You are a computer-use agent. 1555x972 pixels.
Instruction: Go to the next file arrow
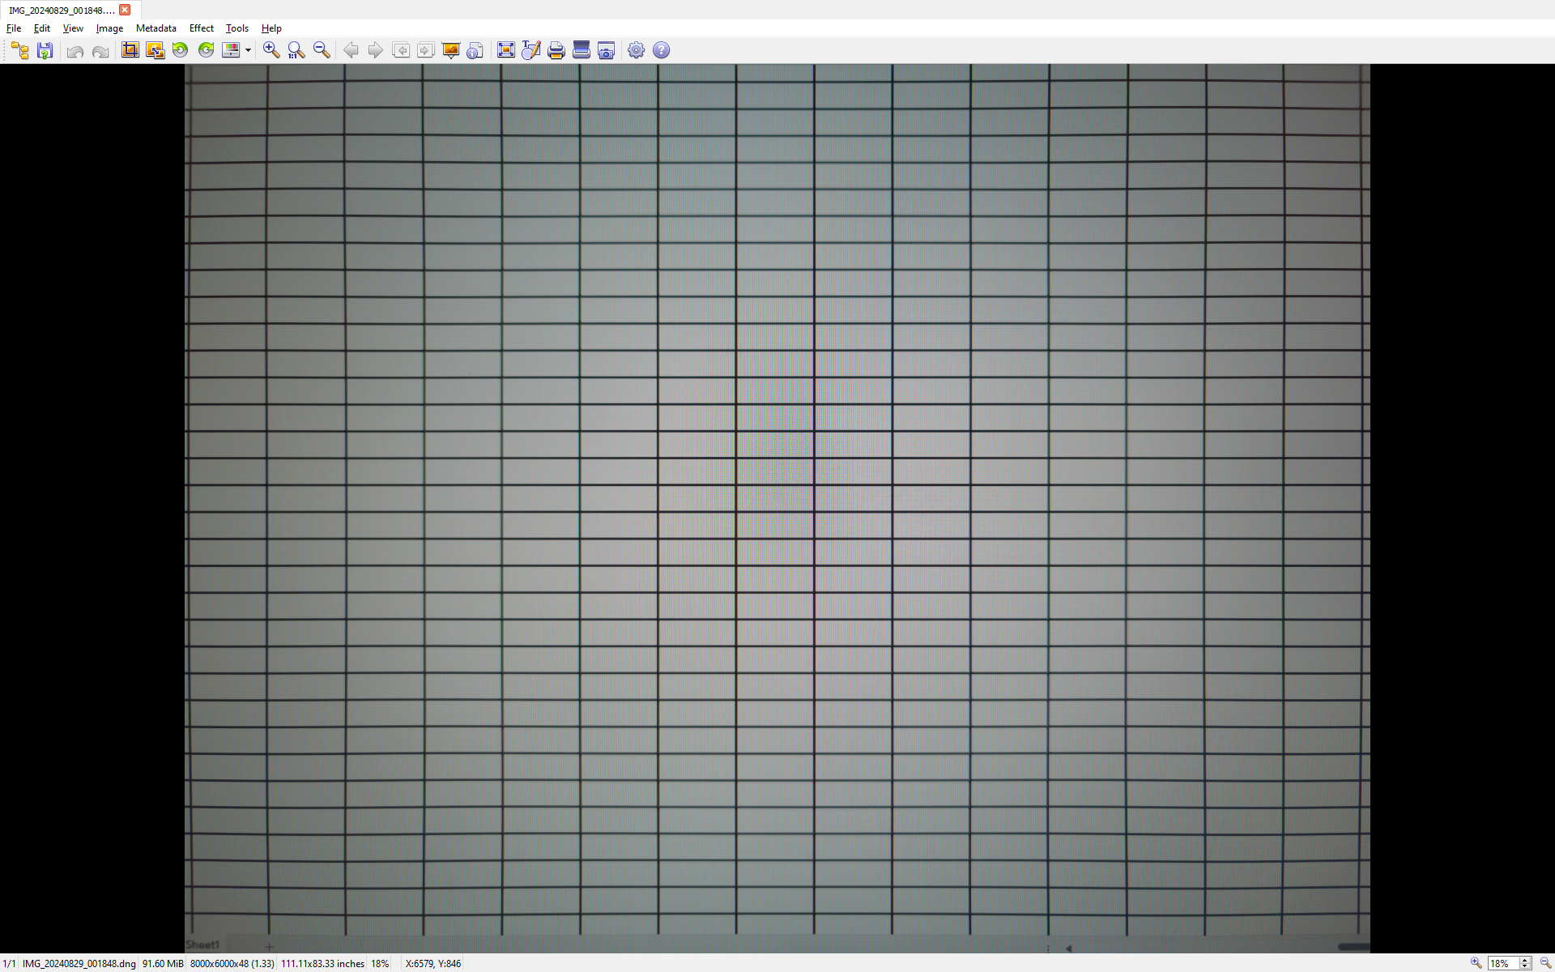coord(376,50)
